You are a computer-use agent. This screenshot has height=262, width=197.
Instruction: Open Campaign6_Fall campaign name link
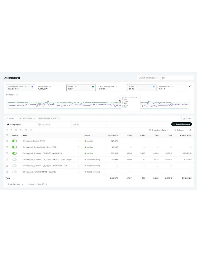pos(39,172)
